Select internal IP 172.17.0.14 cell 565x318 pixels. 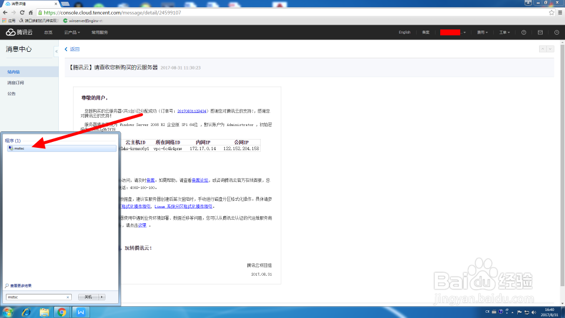pyautogui.click(x=203, y=148)
